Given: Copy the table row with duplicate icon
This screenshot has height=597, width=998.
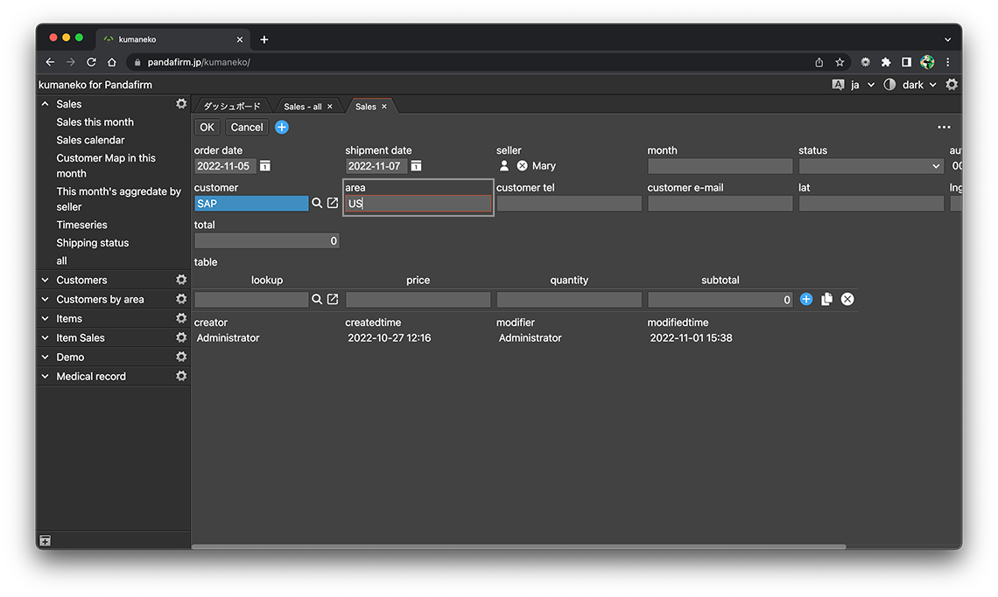Looking at the screenshot, I should click(826, 300).
